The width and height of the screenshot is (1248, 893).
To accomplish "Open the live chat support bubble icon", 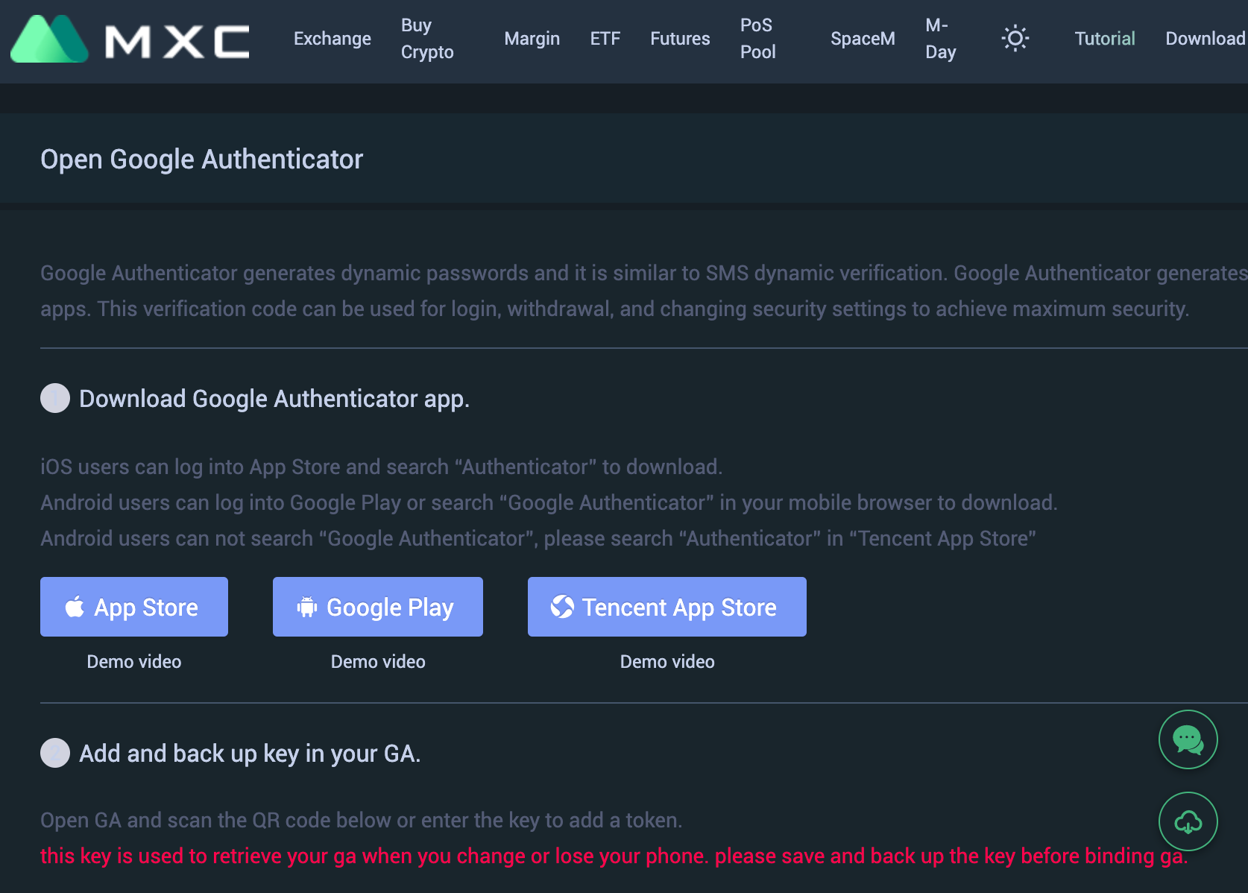I will click(x=1188, y=739).
